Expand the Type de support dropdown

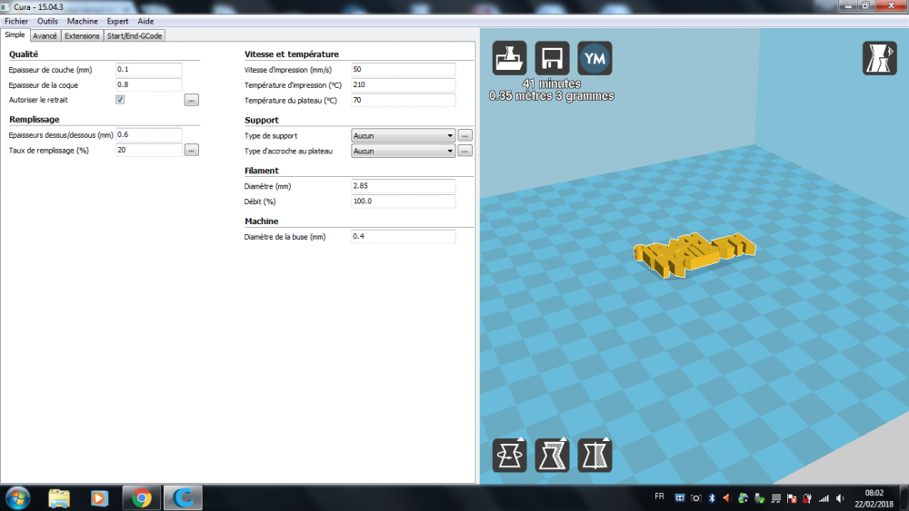tap(403, 135)
